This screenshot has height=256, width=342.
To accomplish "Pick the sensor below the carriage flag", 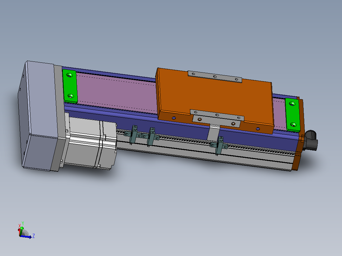I will pyautogui.click(x=220, y=145).
